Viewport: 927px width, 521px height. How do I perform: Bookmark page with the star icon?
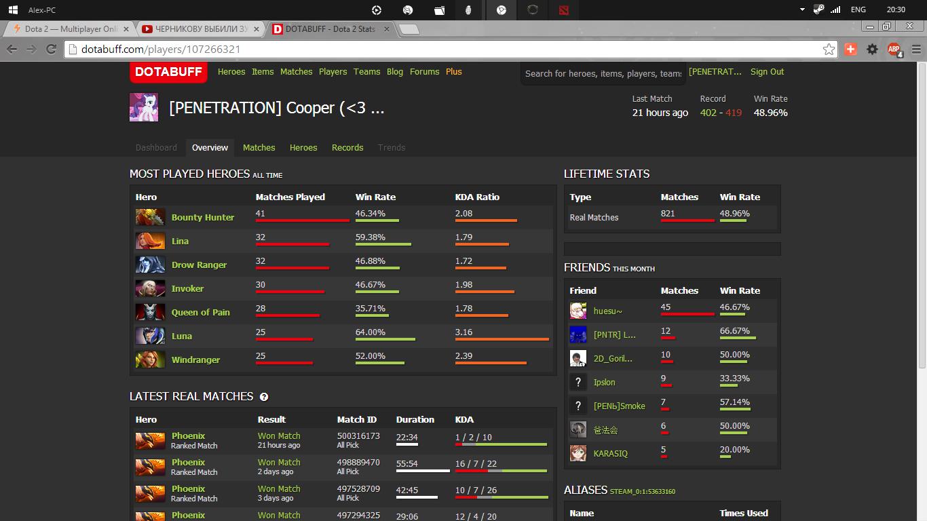point(829,49)
